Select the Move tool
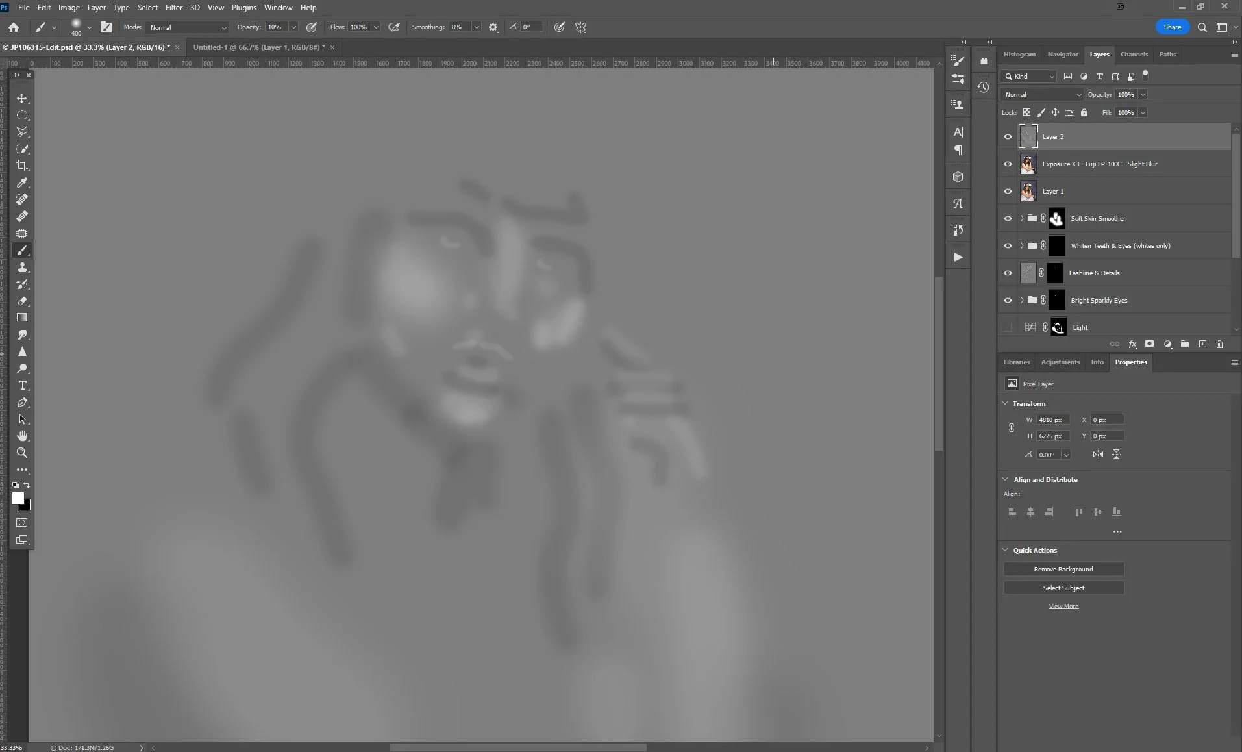This screenshot has height=752, width=1242. [x=22, y=98]
